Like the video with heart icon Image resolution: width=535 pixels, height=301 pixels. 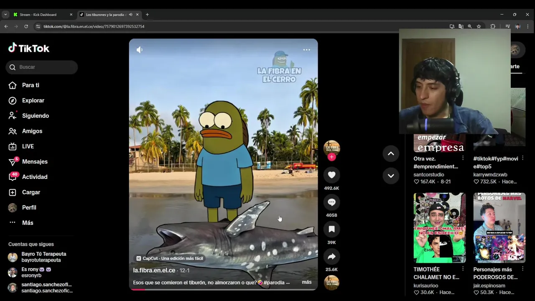(x=331, y=175)
